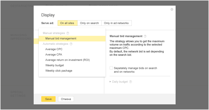Select Only on search serving option
The image size is (209, 110).
point(89,23)
